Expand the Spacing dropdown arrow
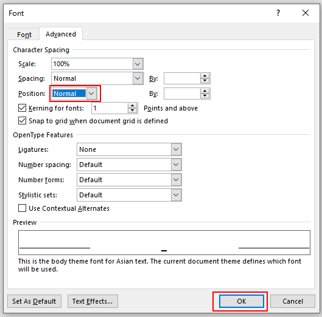Image resolution: width=322 pixels, height=317 pixels. coord(138,78)
